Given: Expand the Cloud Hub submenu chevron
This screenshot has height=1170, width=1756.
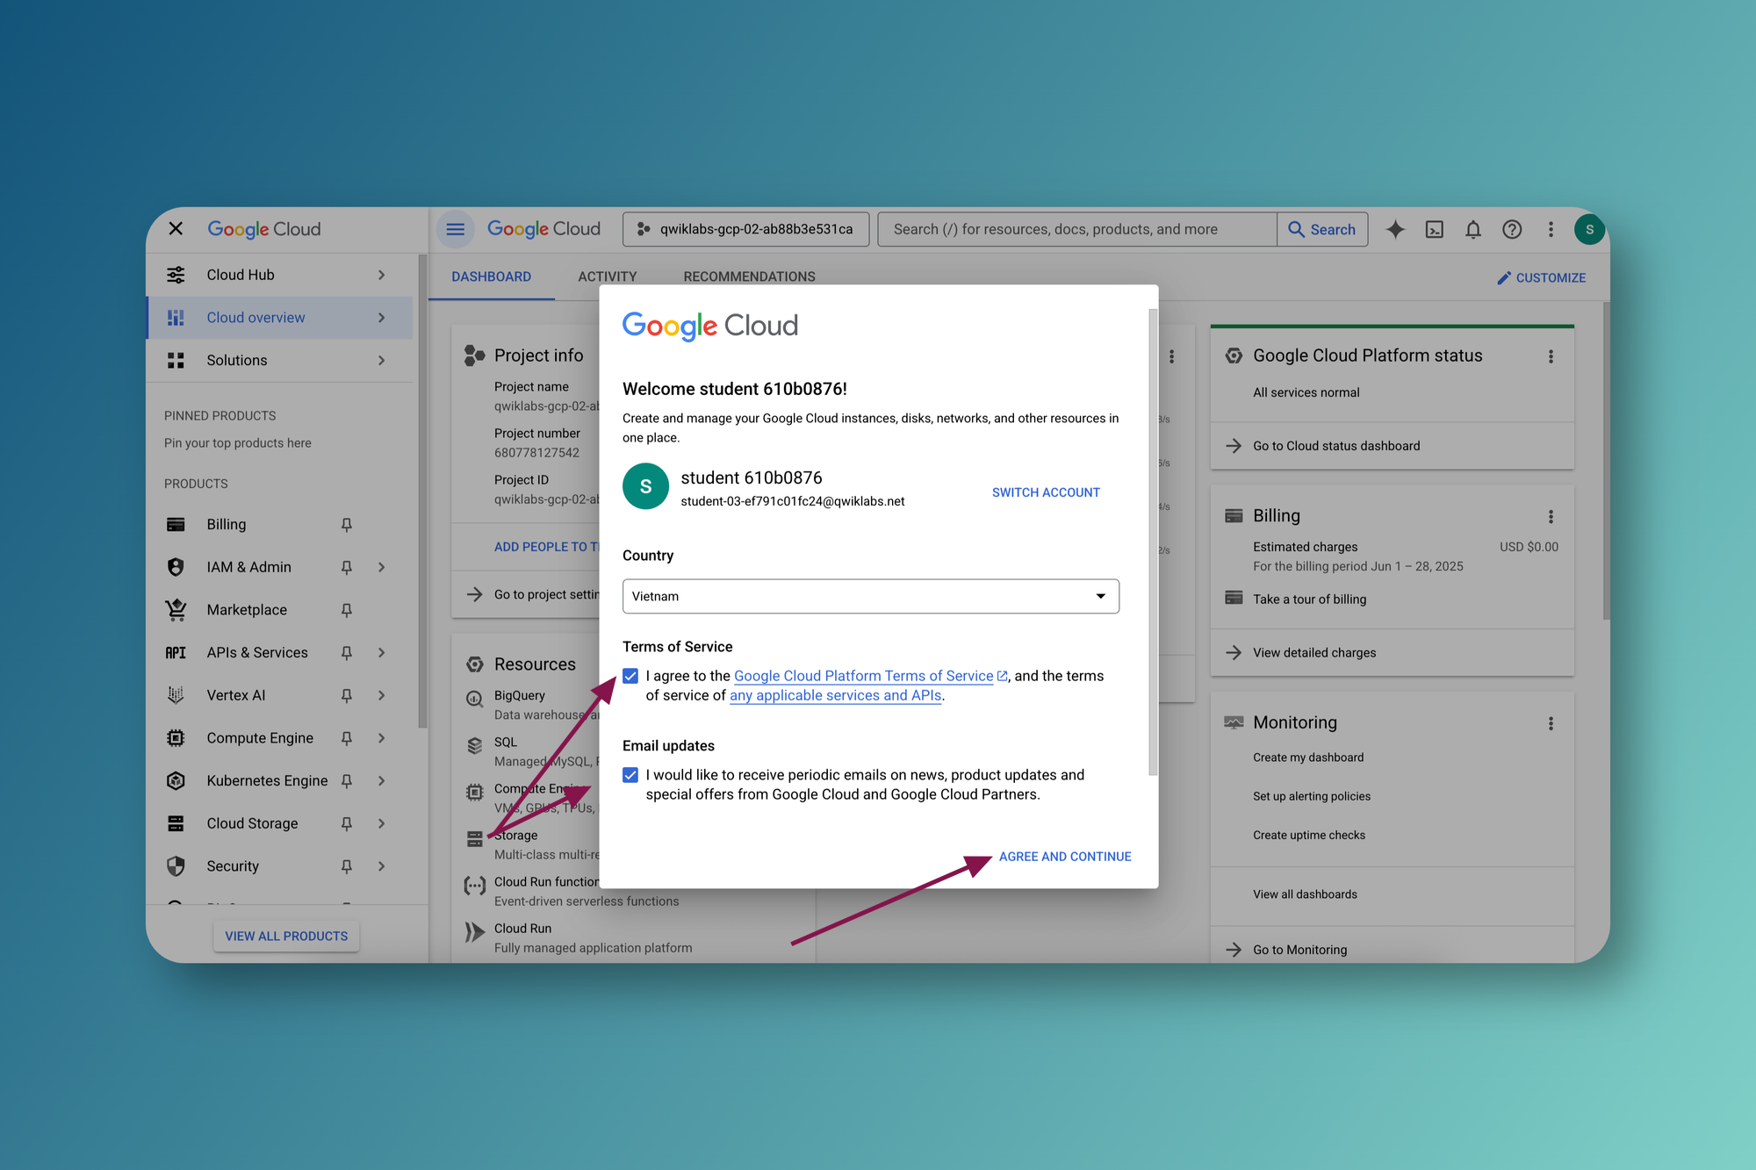Looking at the screenshot, I should click(x=381, y=275).
